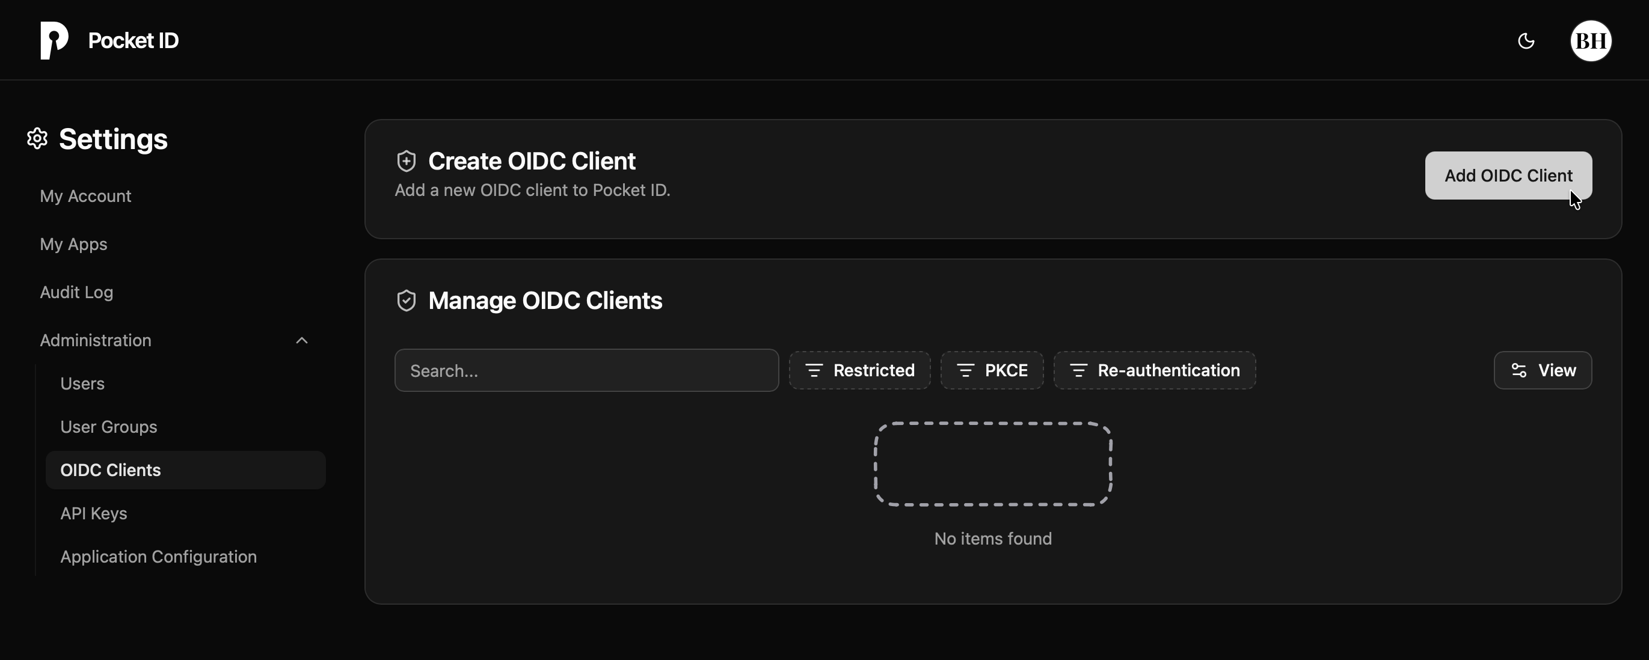Click the Settings gear icon

[x=37, y=138]
